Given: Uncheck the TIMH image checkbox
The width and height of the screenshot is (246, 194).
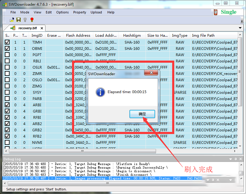Looking at the screenshot, I should coord(7,42).
